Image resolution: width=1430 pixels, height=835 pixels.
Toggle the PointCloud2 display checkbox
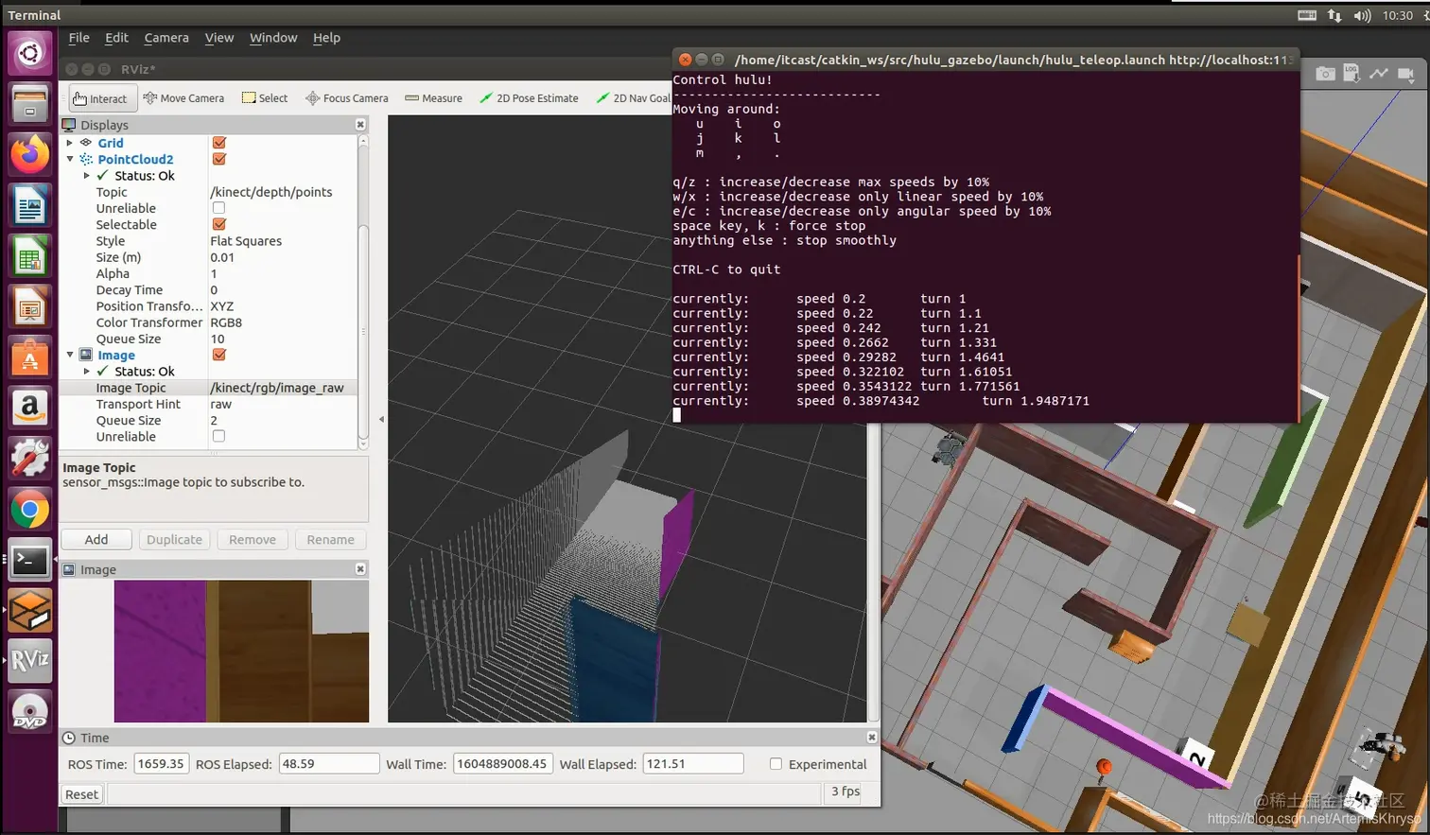219,159
